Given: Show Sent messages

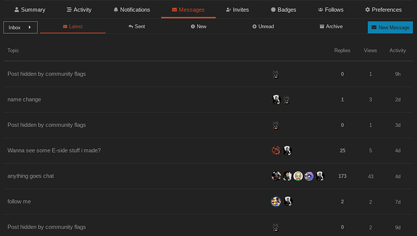Looking at the screenshot, I should [x=137, y=27].
